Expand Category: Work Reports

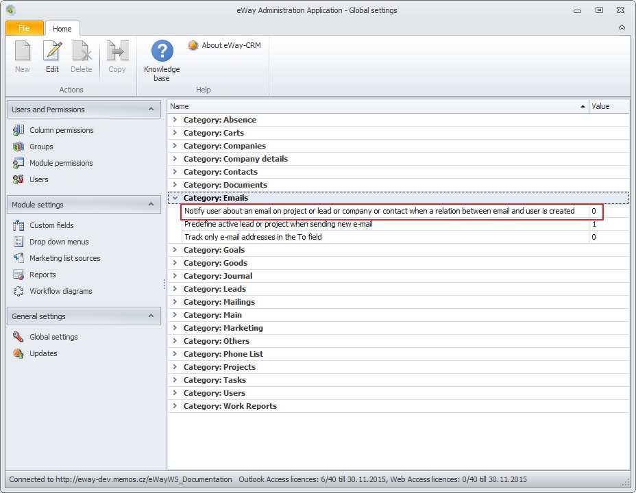click(175, 405)
